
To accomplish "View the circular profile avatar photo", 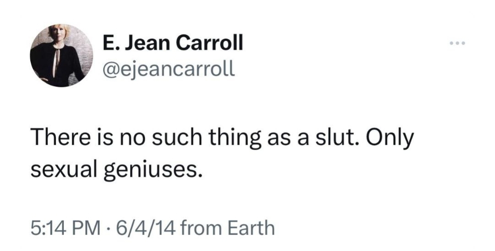I will (61, 55).
